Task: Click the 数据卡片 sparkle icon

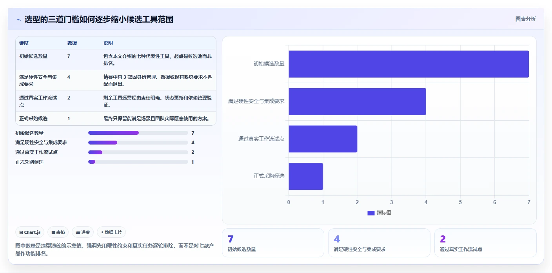Action: pos(102,232)
